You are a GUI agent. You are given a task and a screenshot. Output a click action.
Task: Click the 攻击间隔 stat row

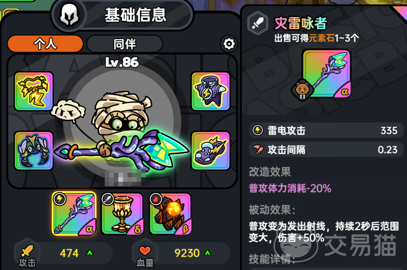pyautogui.click(x=326, y=150)
